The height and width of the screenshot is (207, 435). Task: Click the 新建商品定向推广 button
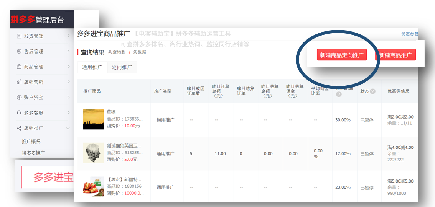[342, 55]
